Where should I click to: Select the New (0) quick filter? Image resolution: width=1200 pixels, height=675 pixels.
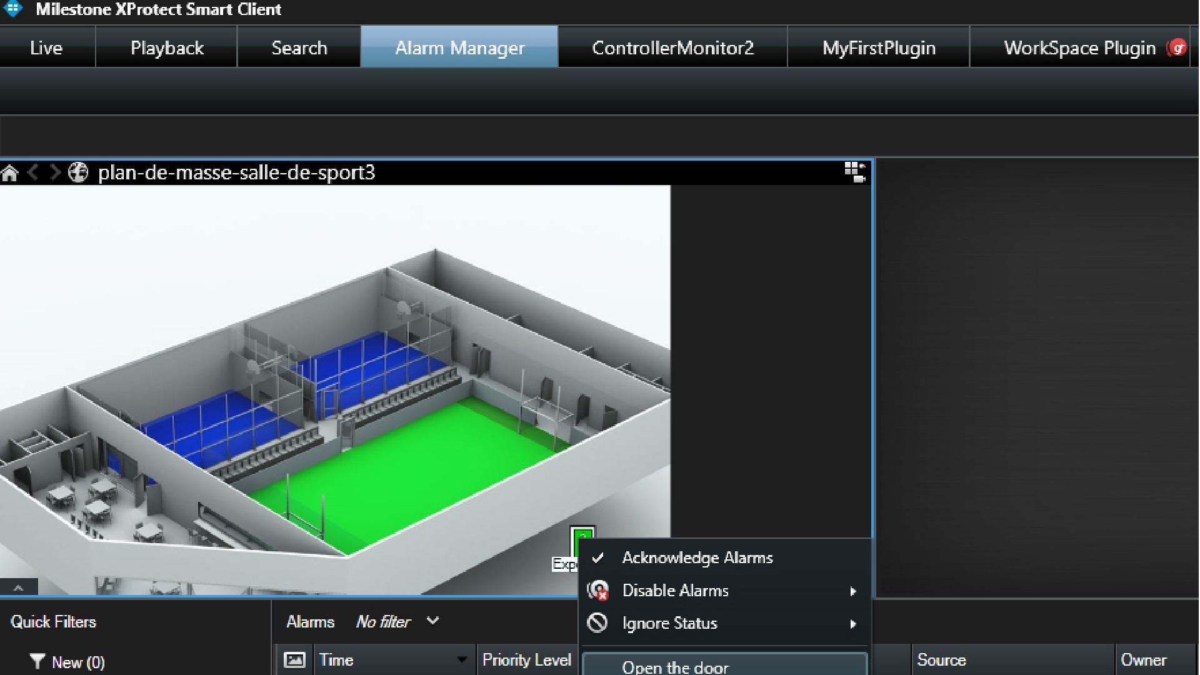[67, 662]
